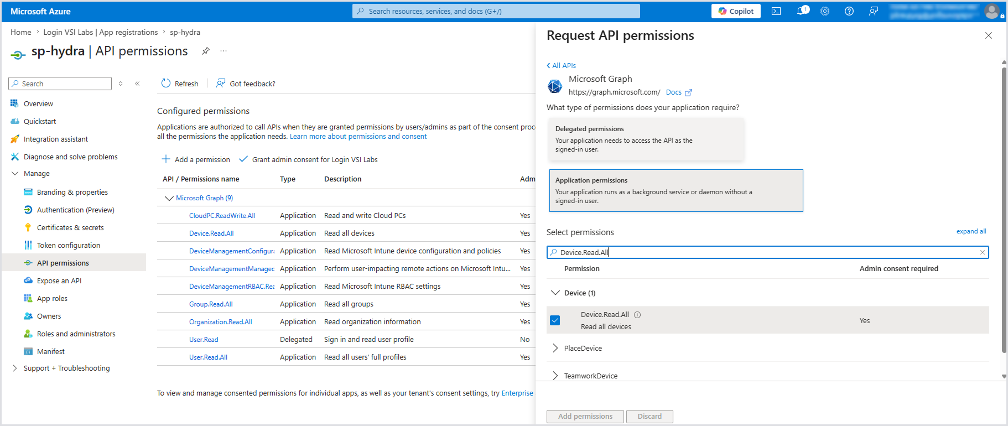The height and width of the screenshot is (426, 1008).
Task: Click the panel vertical scrollbar
Action: pyautogui.click(x=1004, y=210)
